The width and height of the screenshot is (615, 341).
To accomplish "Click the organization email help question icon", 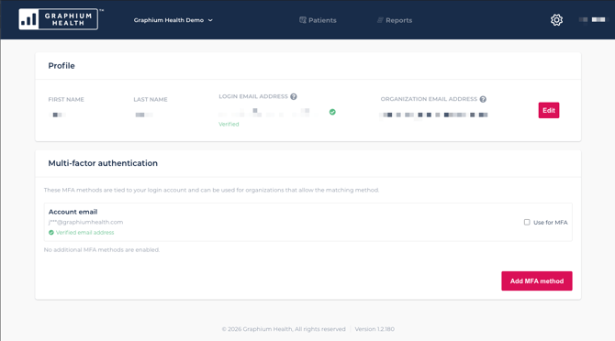I will tap(483, 99).
